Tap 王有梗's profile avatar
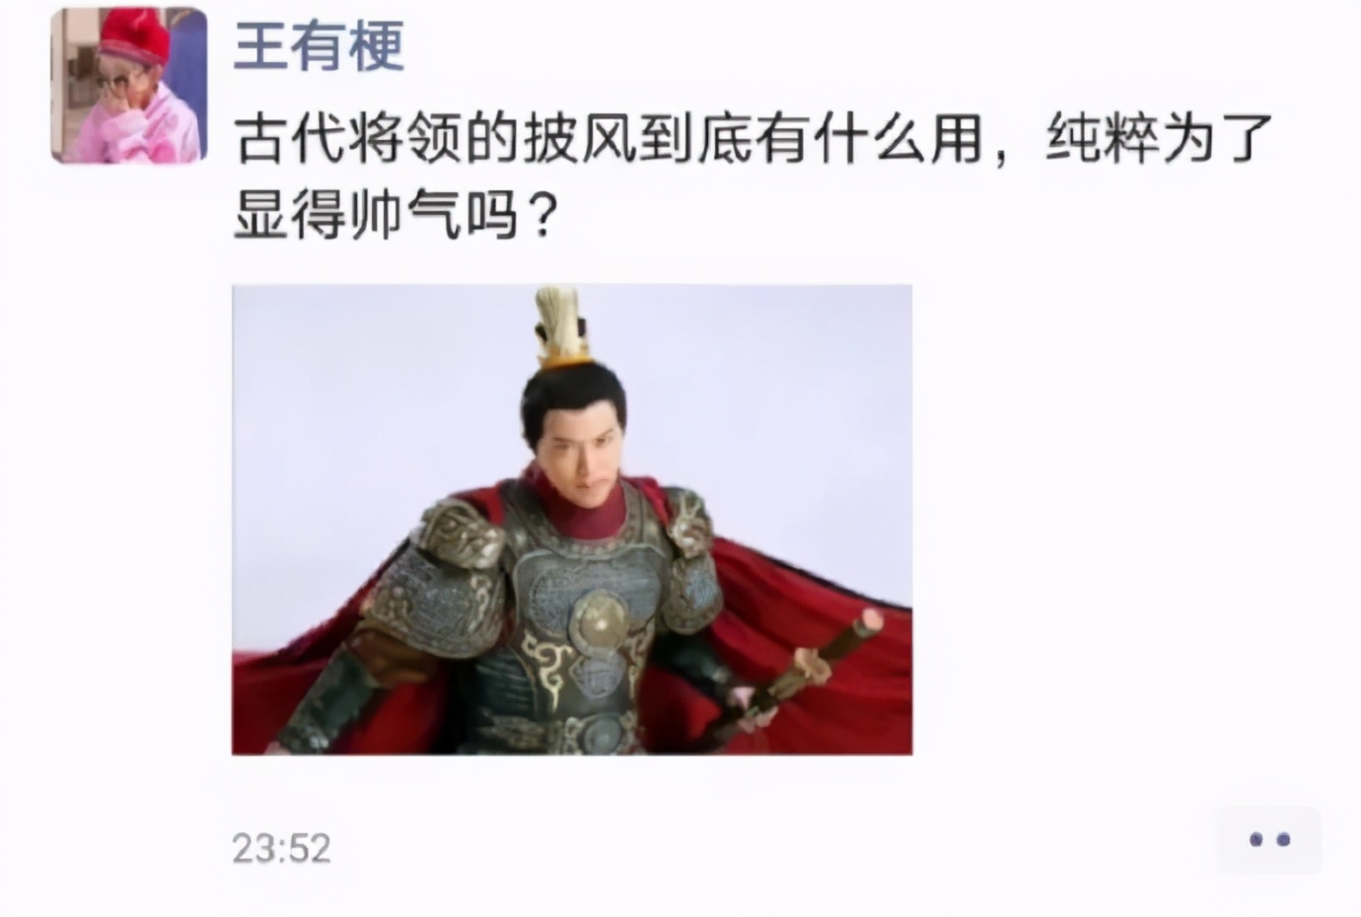1361x917 pixels. tap(129, 85)
